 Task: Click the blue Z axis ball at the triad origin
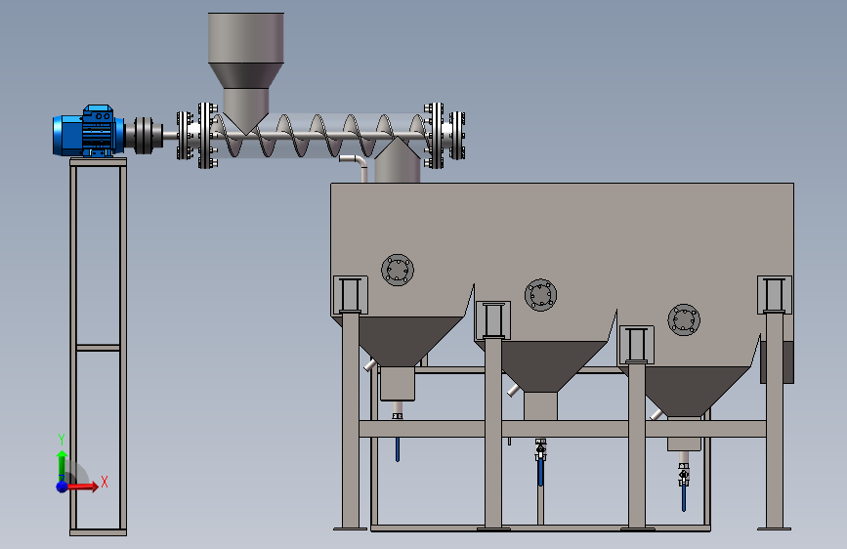click(63, 486)
